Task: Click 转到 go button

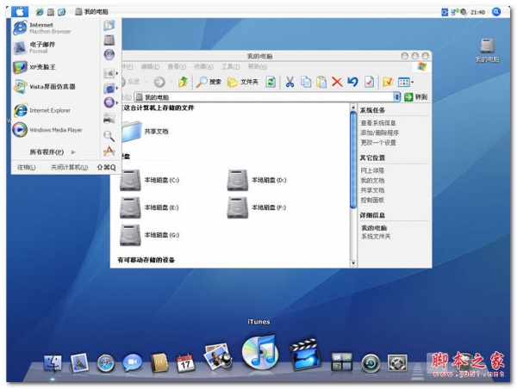Action: tap(415, 97)
